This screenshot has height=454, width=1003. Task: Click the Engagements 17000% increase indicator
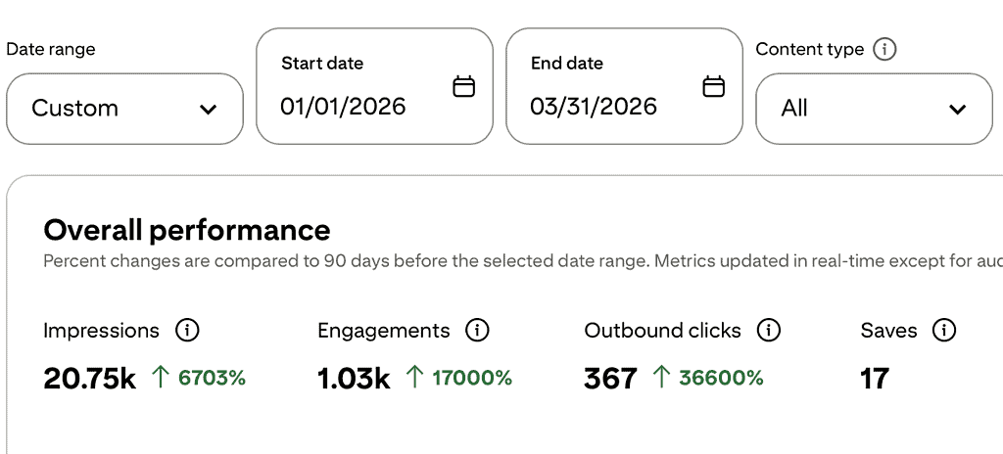[458, 378]
